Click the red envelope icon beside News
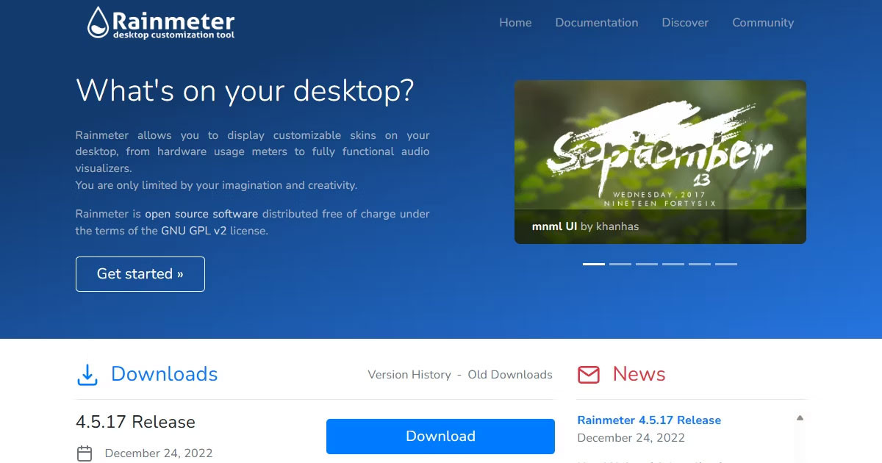The image size is (882, 463). tap(589, 374)
